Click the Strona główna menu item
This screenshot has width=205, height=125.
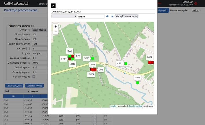[x=43, y=4]
